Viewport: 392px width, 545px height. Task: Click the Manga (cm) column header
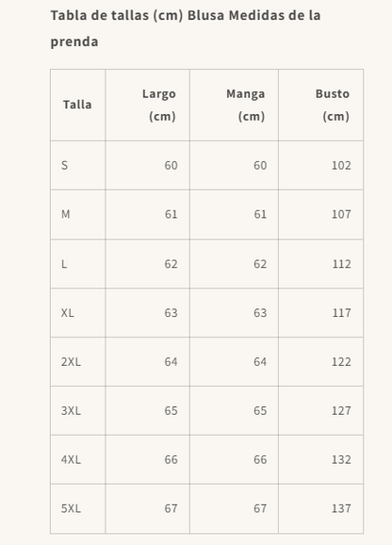[x=234, y=105]
